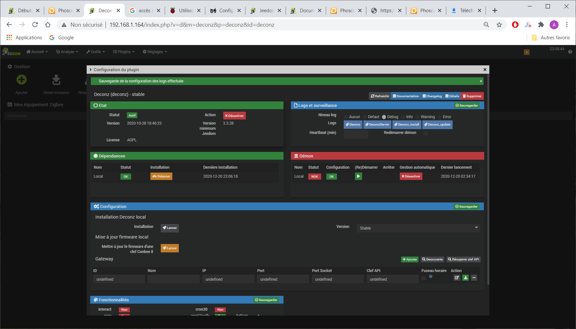Click the Gateway Decouverte button
Image resolution: width=576 pixels, height=329 pixels.
pos(433,259)
